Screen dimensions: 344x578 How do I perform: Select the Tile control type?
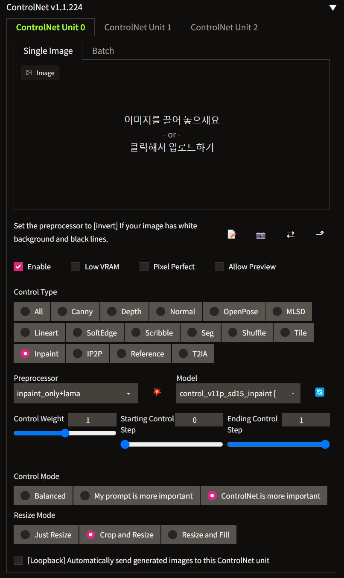point(294,333)
